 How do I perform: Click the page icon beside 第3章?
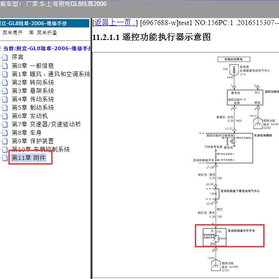point(5,91)
